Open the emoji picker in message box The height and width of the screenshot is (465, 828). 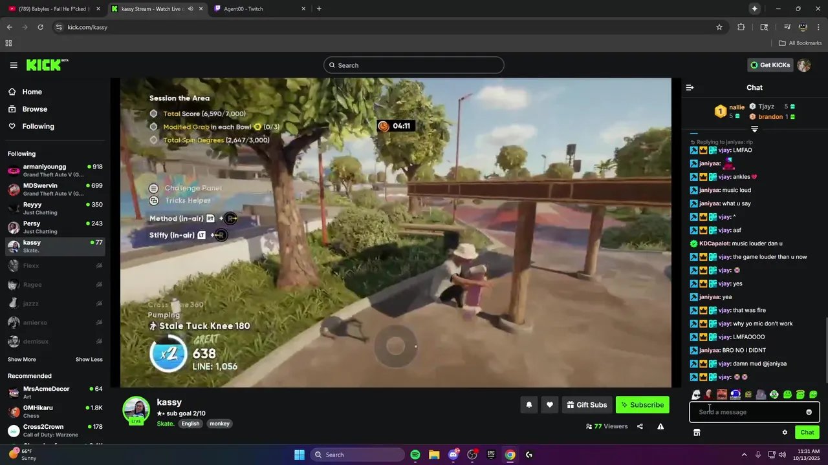pos(809,412)
